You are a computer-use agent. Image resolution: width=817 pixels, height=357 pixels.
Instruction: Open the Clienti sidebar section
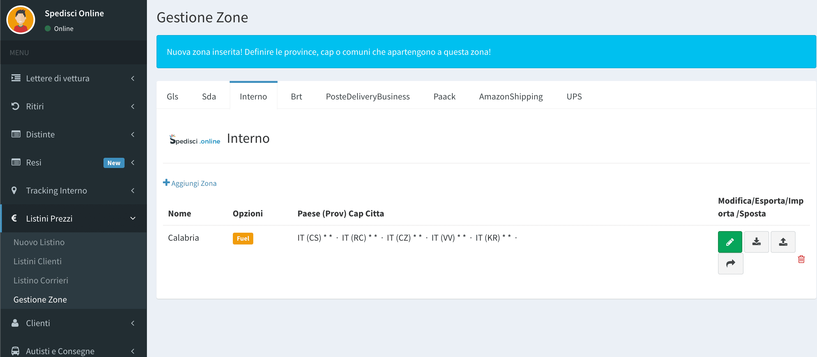point(73,323)
